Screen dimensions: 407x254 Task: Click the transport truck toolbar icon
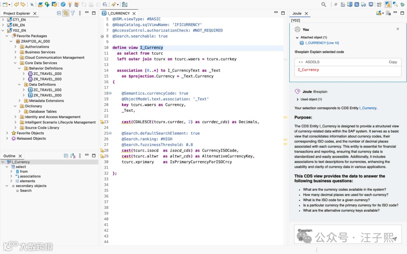click(x=364, y=5)
